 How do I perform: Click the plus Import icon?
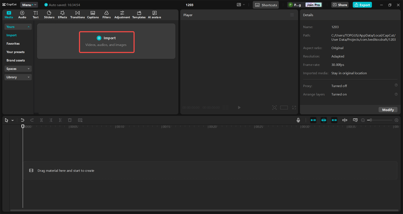coord(99,38)
